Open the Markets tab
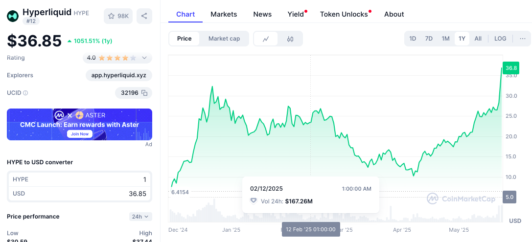The height and width of the screenshot is (242, 532). (x=224, y=14)
